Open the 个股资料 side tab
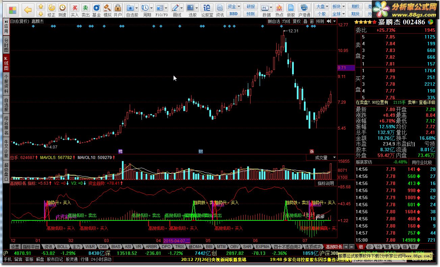 (6, 84)
